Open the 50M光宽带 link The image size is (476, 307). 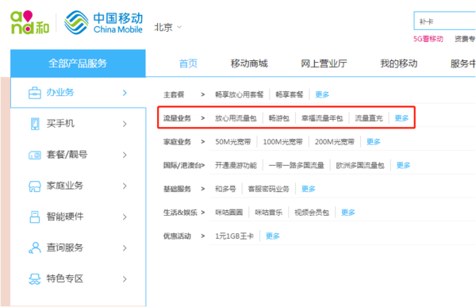click(233, 142)
